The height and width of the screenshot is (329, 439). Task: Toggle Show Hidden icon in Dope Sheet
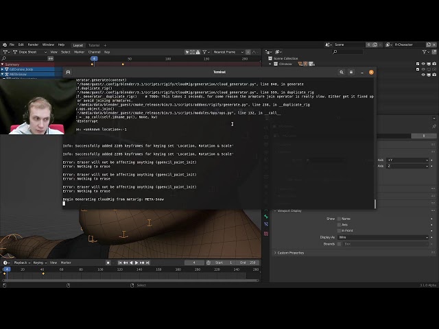192,52
